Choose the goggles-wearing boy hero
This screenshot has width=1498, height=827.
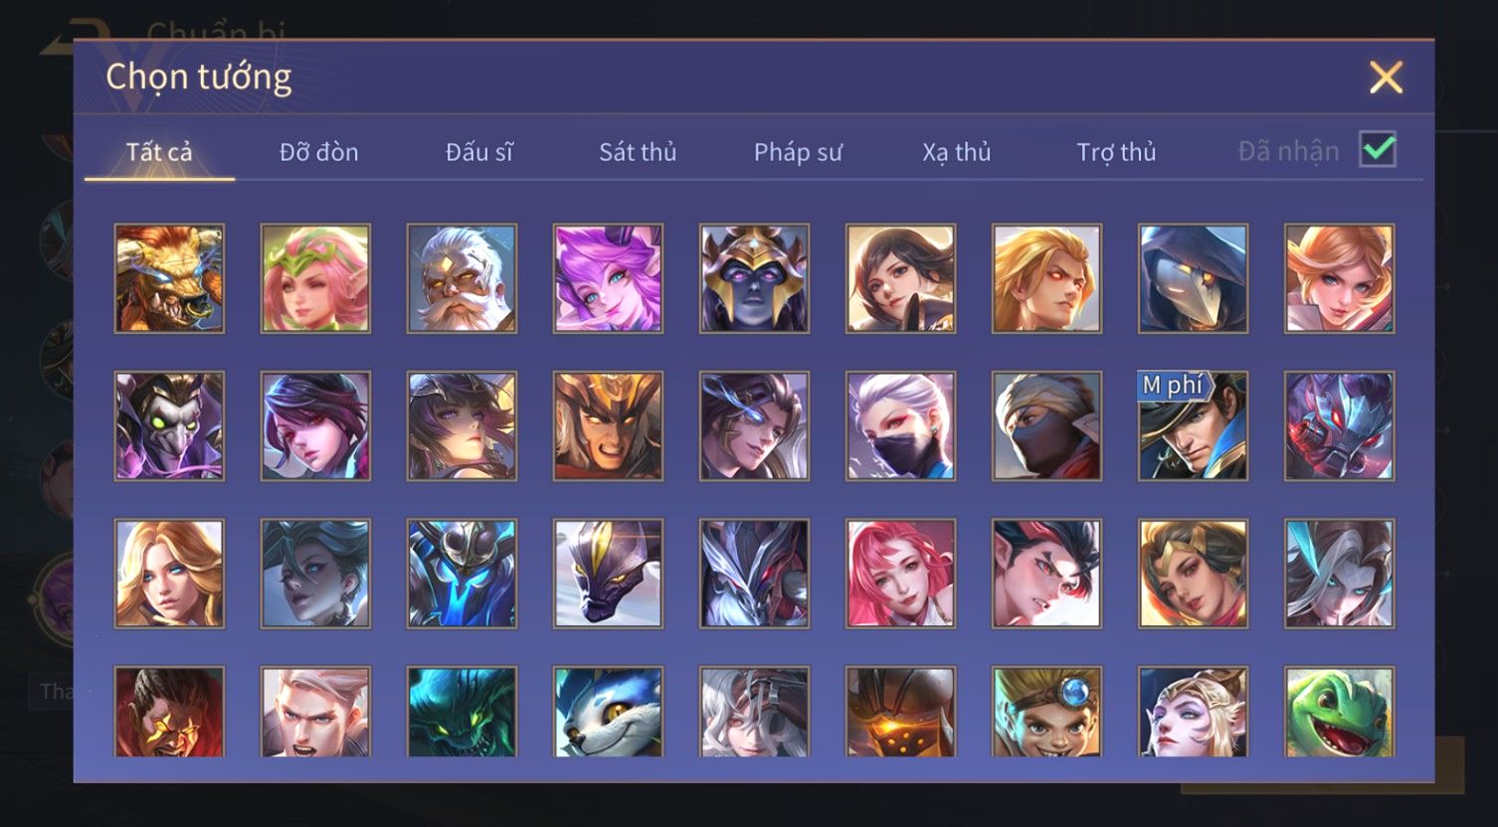point(1046,712)
